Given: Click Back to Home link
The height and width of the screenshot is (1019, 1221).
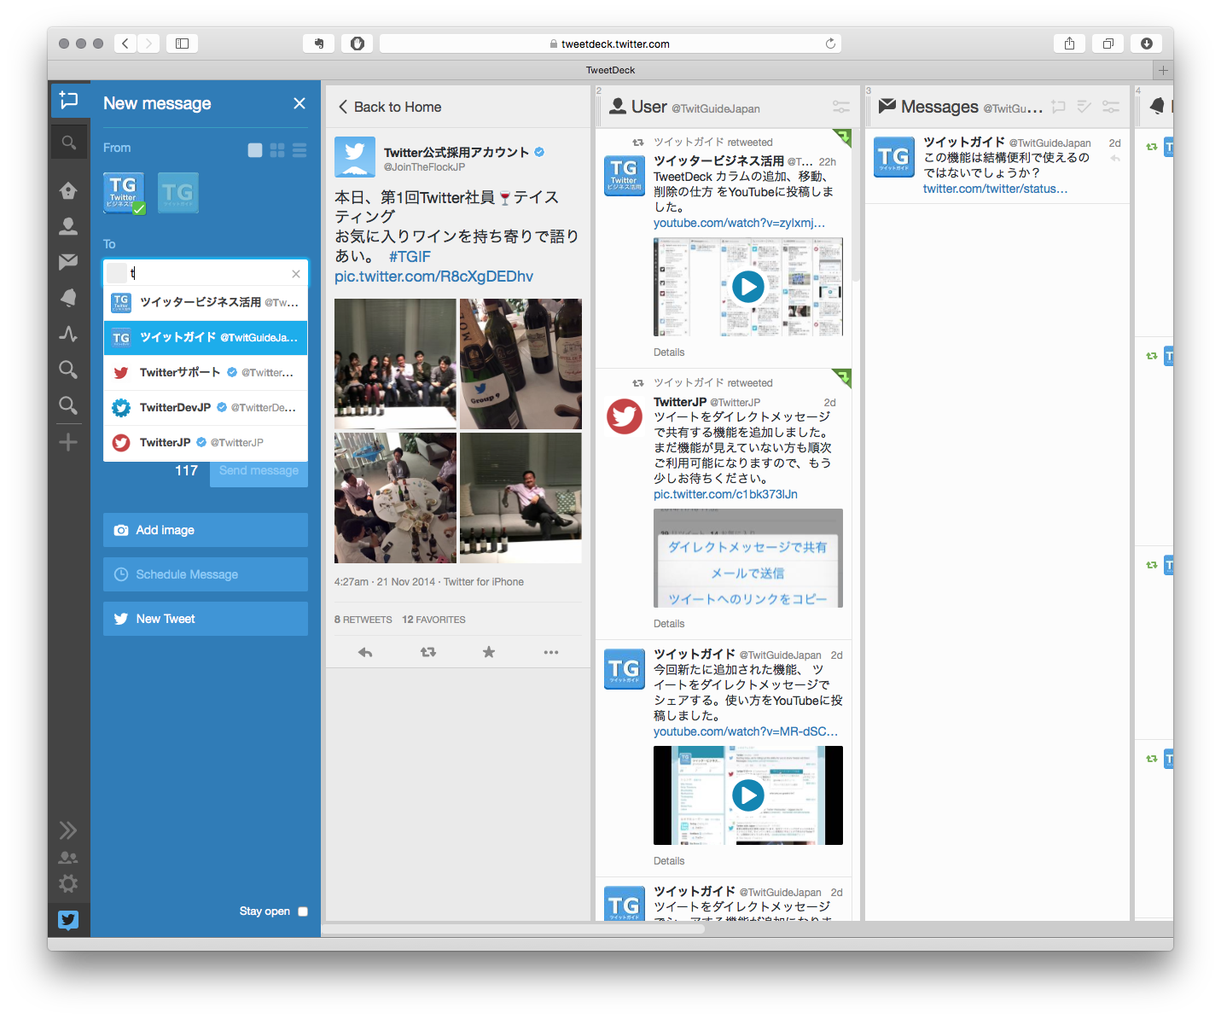Looking at the screenshot, I should click(x=389, y=107).
